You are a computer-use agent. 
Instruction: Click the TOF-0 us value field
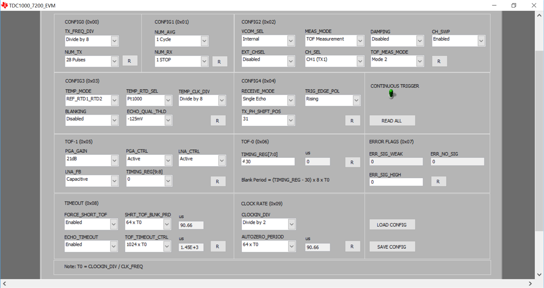click(318, 161)
